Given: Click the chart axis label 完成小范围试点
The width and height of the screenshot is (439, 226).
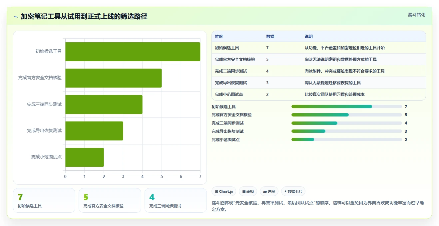Looking at the screenshot, I should pyautogui.click(x=46, y=157).
